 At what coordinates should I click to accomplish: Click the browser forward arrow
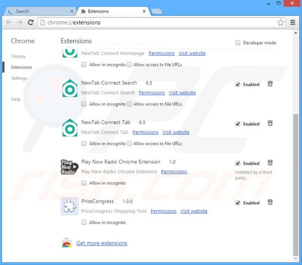point(20,23)
